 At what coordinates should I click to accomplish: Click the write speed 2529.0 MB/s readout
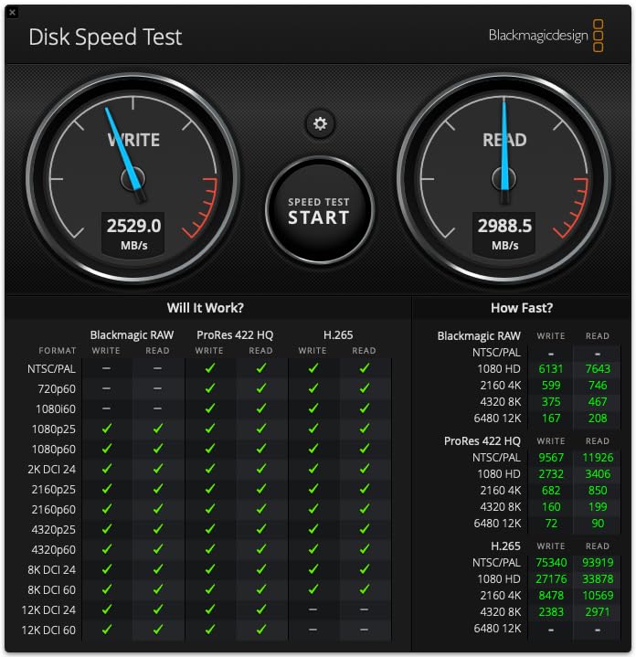pyautogui.click(x=133, y=234)
